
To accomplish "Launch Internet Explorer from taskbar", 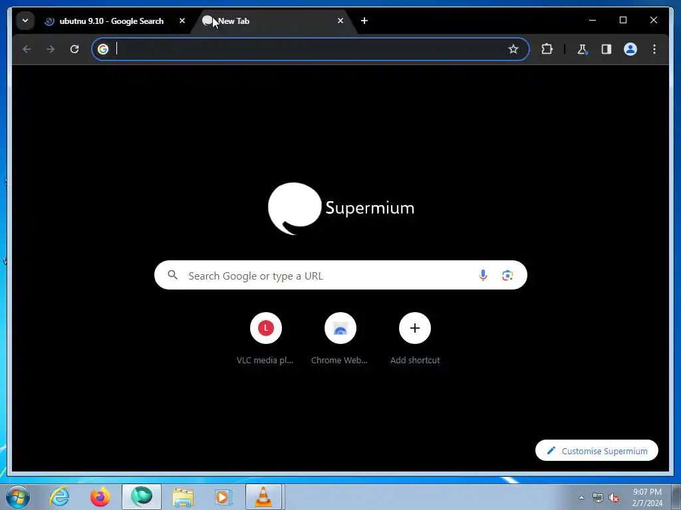I will click(x=59, y=497).
